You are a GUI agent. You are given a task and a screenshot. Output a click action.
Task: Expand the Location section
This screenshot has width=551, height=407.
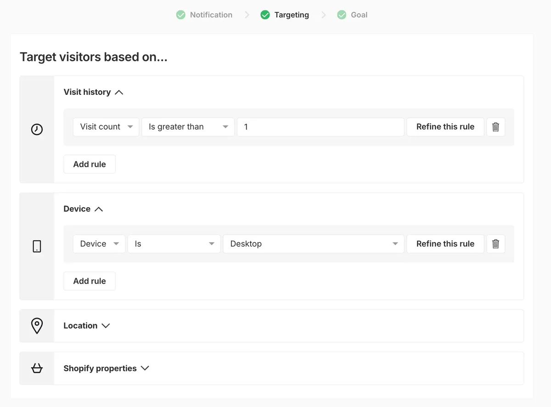(x=106, y=326)
